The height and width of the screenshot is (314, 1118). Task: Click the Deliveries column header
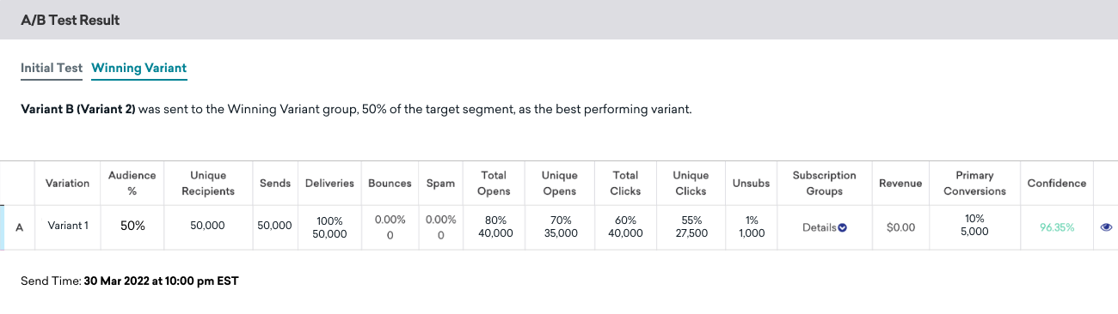point(329,183)
